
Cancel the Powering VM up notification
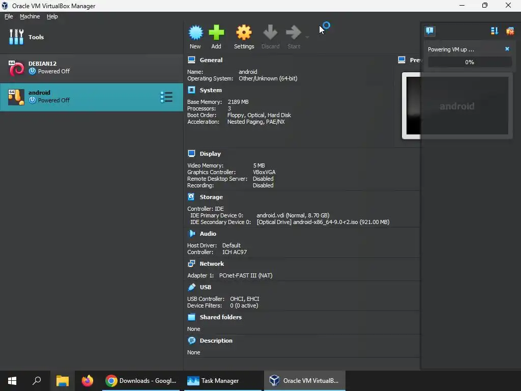click(507, 49)
